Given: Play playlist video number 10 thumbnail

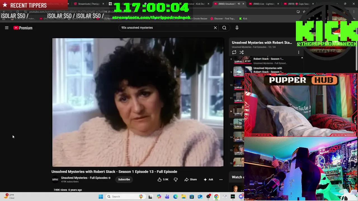Looking at the screenshot, I should [239, 85].
